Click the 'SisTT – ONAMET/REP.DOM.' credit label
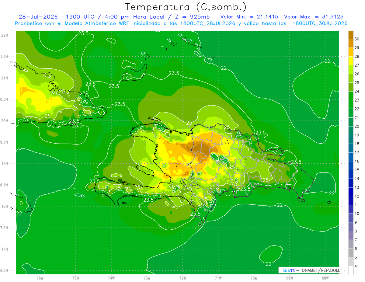Image resolution: width=365 pixels, height=282 pixels. [310, 270]
